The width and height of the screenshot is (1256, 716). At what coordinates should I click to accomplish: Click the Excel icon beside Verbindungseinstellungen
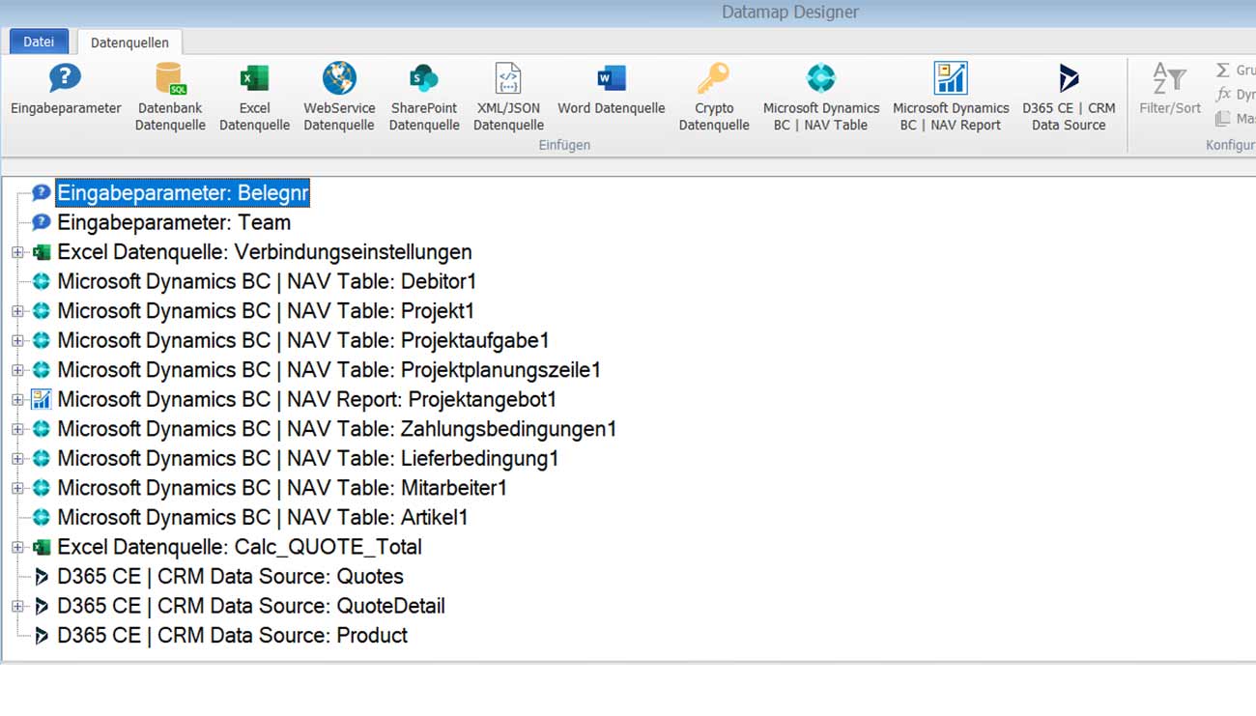coord(41,252)
